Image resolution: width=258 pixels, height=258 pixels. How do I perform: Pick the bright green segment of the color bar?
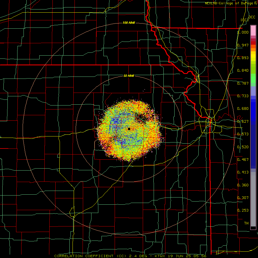click(x=253, y=78)
